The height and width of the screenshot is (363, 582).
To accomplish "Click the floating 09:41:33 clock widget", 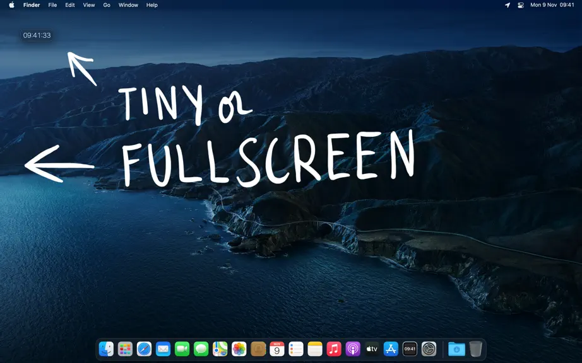I will (37, 35).
